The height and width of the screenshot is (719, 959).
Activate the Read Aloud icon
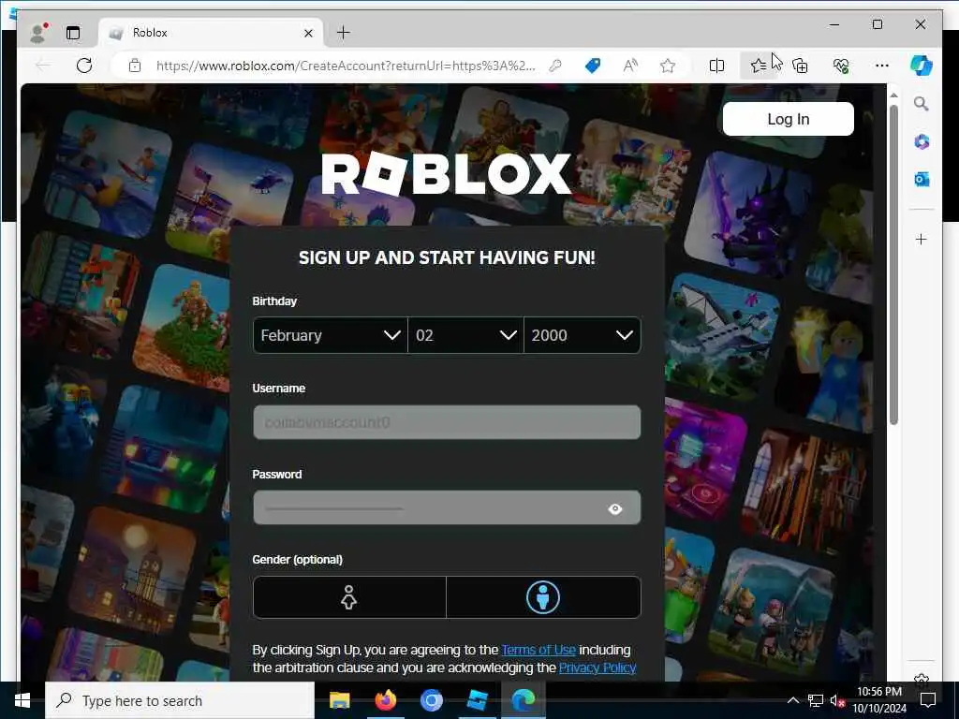(x=630, y=66)
